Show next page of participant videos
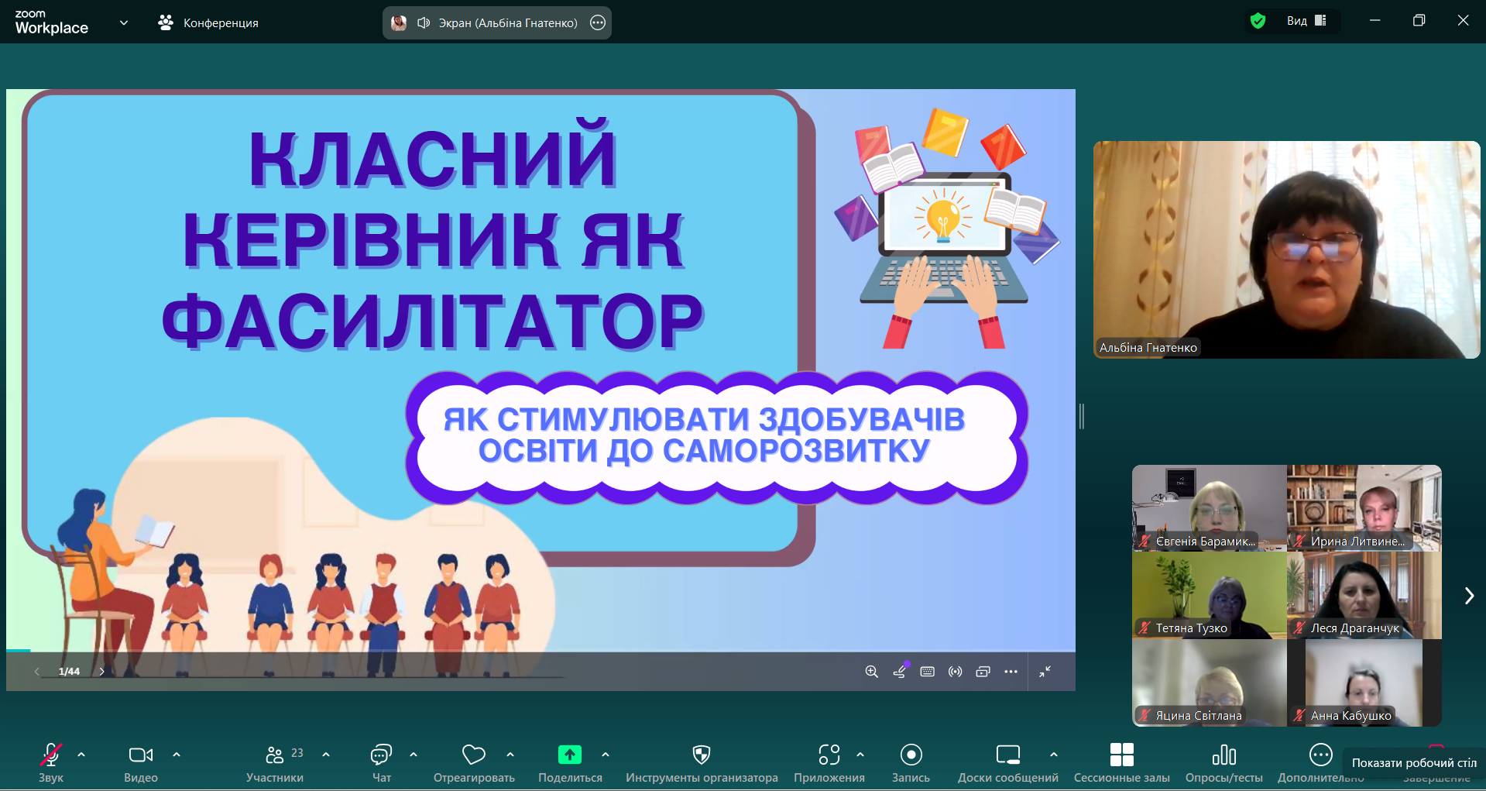The image size is (1486, 791). tap(1469, 595)
